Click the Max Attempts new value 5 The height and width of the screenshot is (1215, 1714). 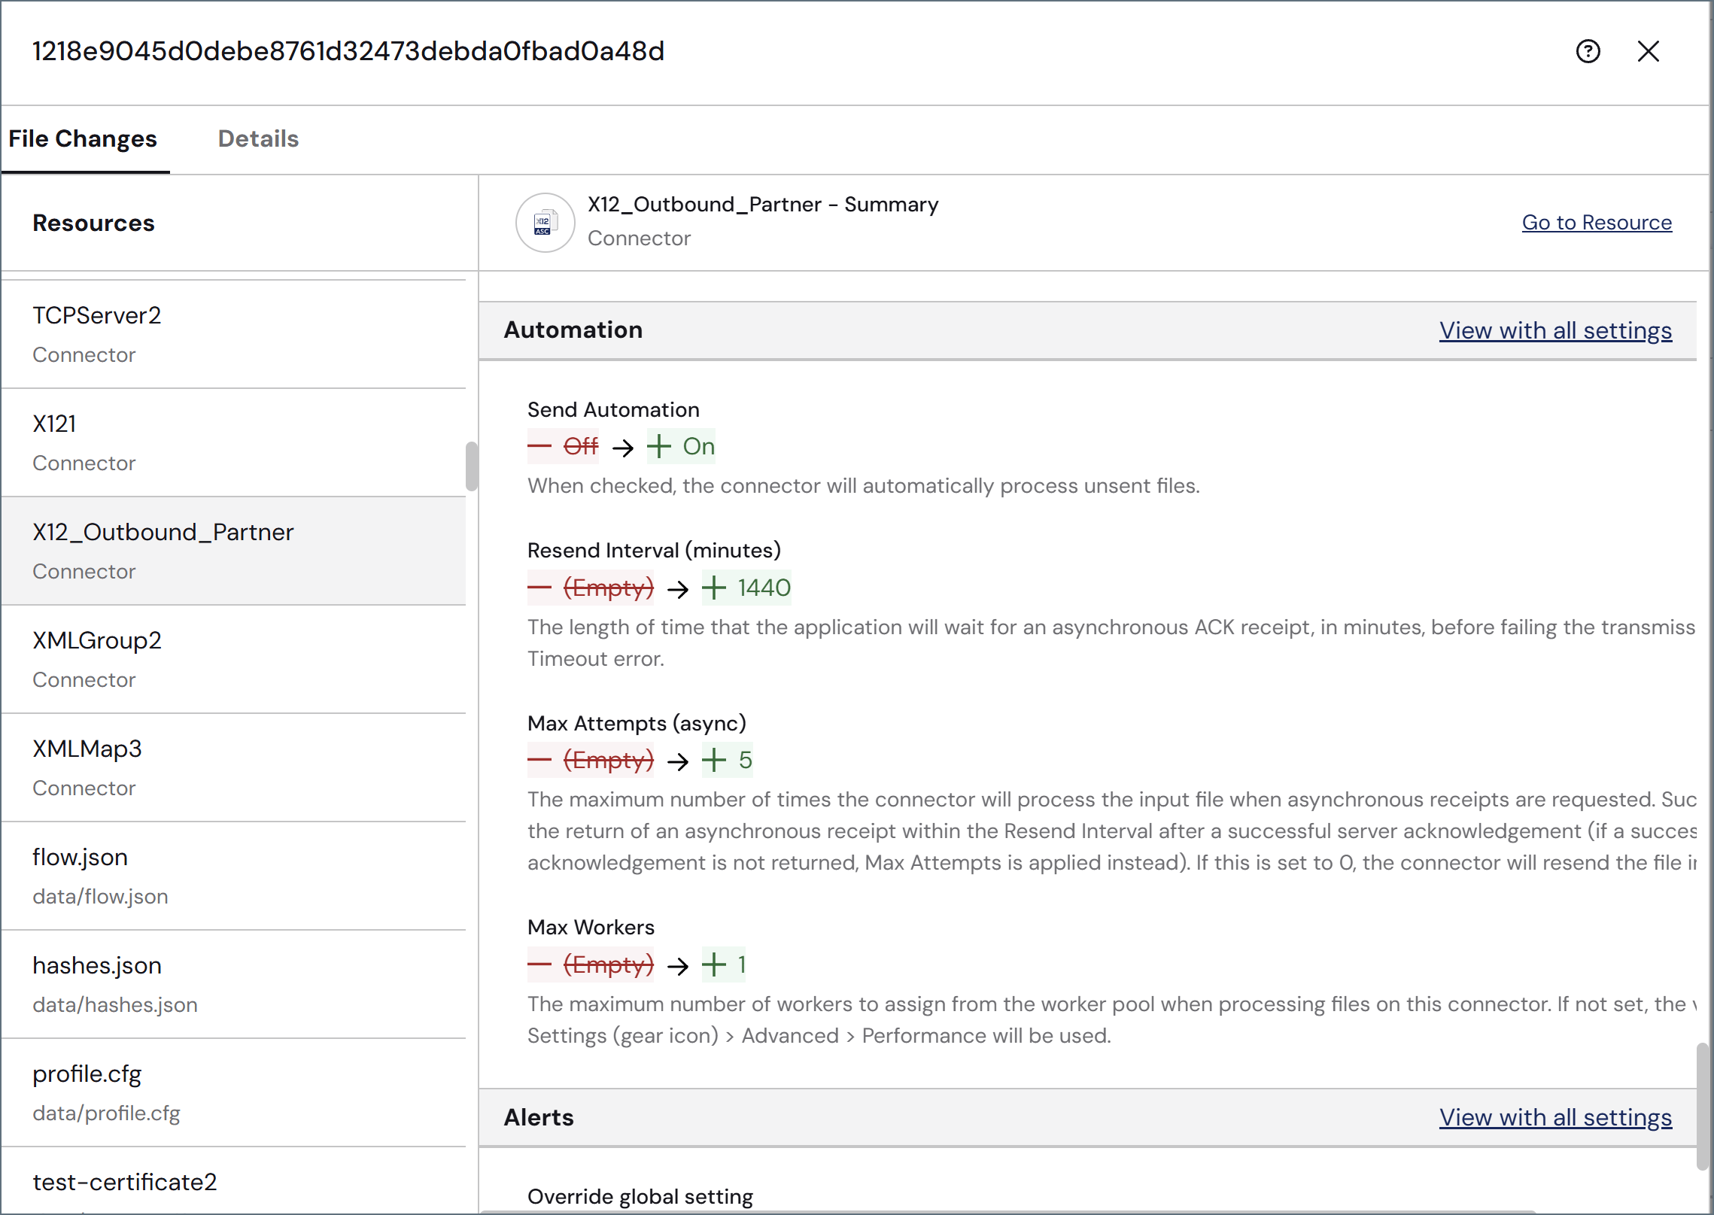click(727, 760)
